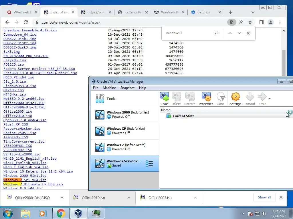Open link TempleOS.ISO
The height and width of the screenshot is (219, 293).
[16, 137]
